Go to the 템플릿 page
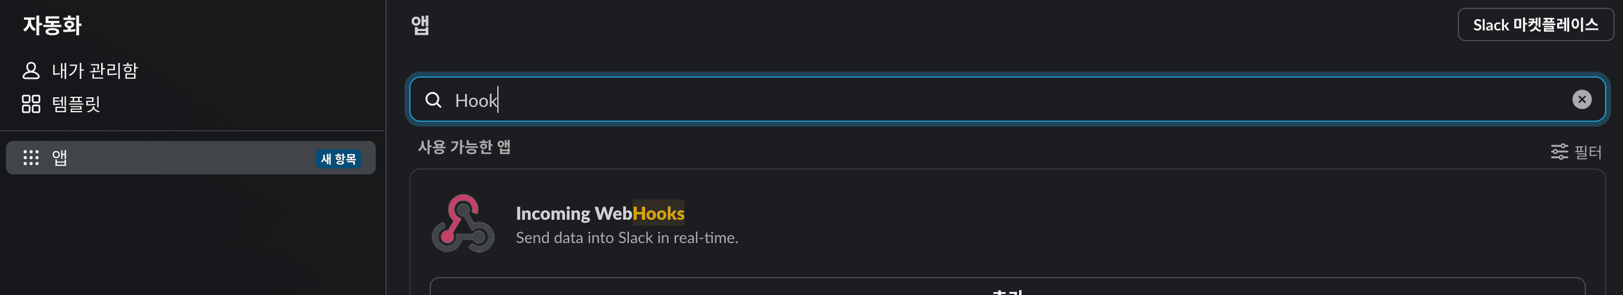Screen dimensions: 1623x295 click(x=76, y=104)
